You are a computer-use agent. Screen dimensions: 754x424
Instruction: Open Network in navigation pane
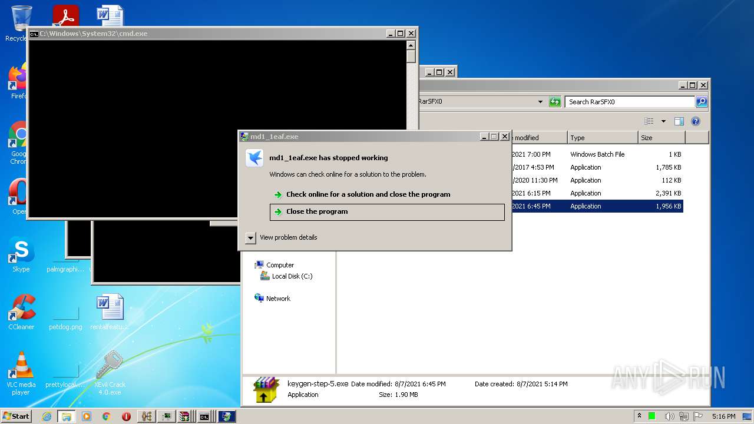pyautogui.click(x=278, y=299)
